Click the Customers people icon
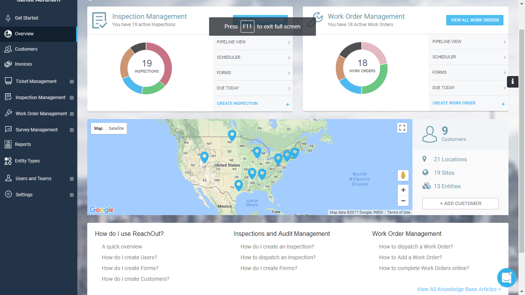 coord(8,49)
